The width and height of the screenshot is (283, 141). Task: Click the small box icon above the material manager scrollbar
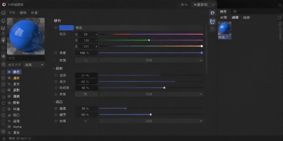(280, 24)
